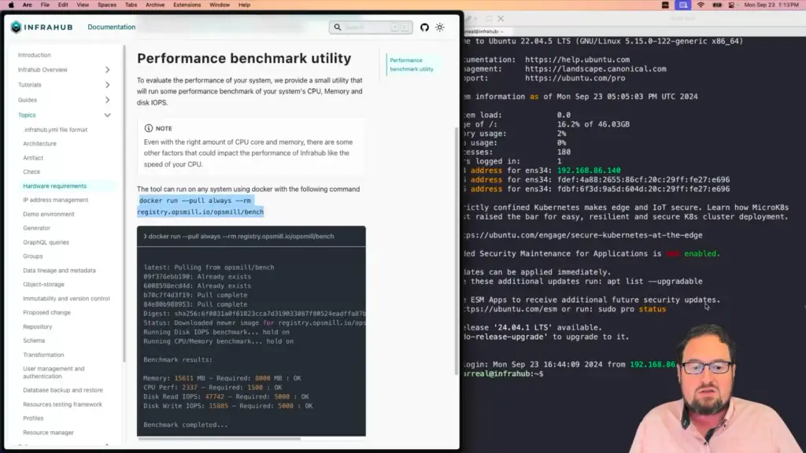
Task: Select Hardware requirements in sidebar
Action: pyautogui.click(x=54, y=186)
